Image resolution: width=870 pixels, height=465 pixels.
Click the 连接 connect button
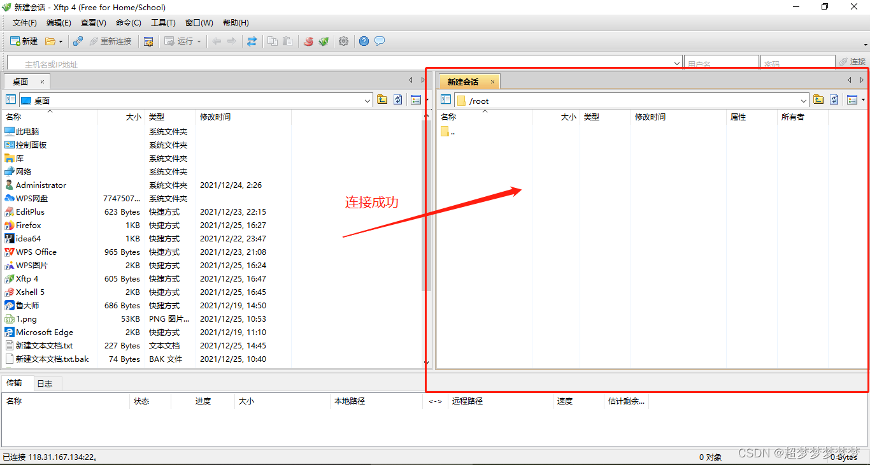coord(852,62)
